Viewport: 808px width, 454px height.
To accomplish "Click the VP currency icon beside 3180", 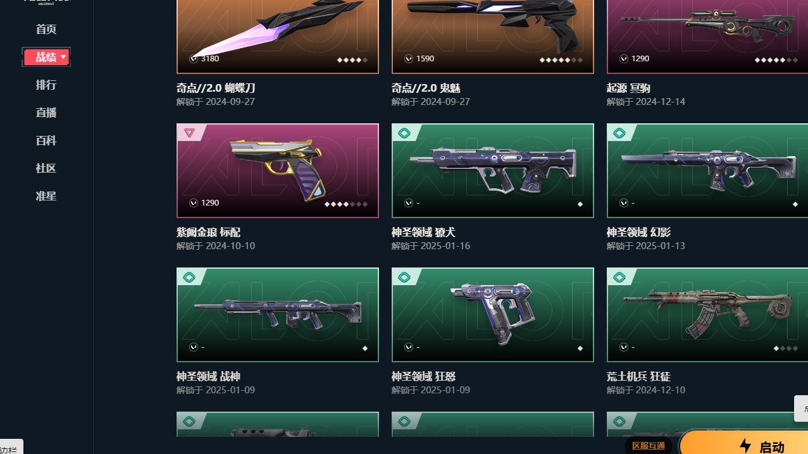I will pyautogui.click(x=194, y=58).
